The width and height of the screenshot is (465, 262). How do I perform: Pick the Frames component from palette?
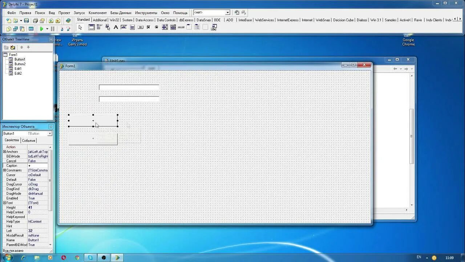pyautogui.click(x=92, y=27)
